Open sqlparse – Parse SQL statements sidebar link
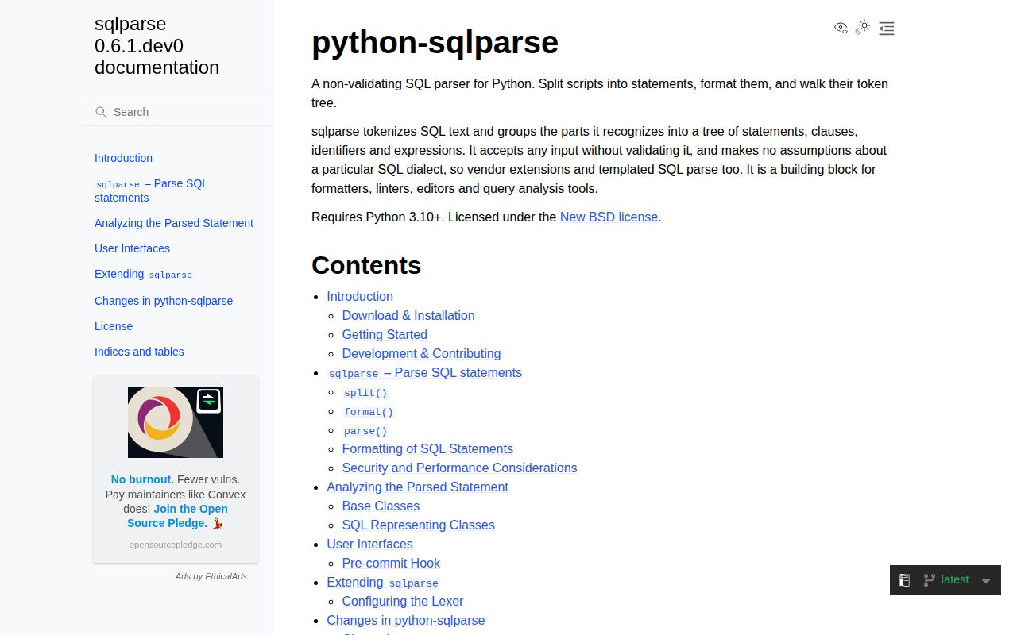Image resolution: width=1017 pixels, height=635 pixels. click(x=151, y=190)
